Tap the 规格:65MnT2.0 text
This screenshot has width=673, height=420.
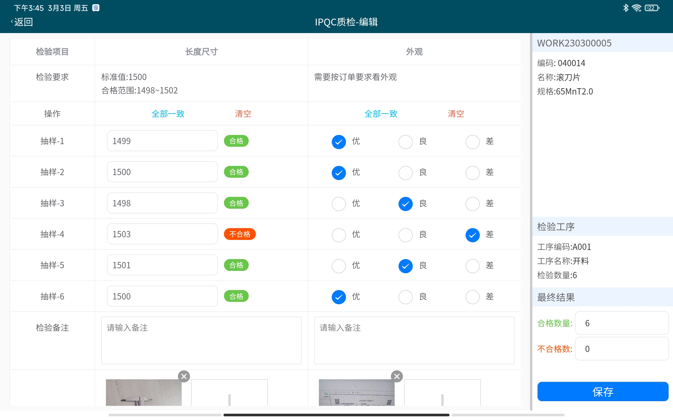(565, 91)
